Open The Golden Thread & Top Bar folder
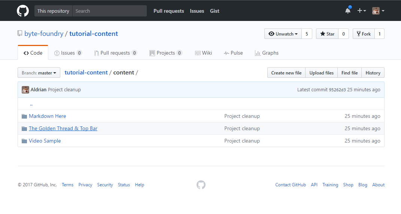This screenshot has height=214, width=401. coord(63,128)
